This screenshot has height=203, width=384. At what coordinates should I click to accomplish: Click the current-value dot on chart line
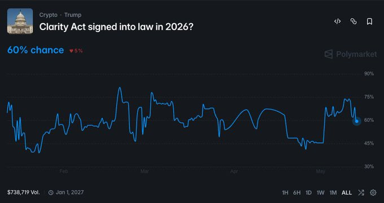pos(357,121)
